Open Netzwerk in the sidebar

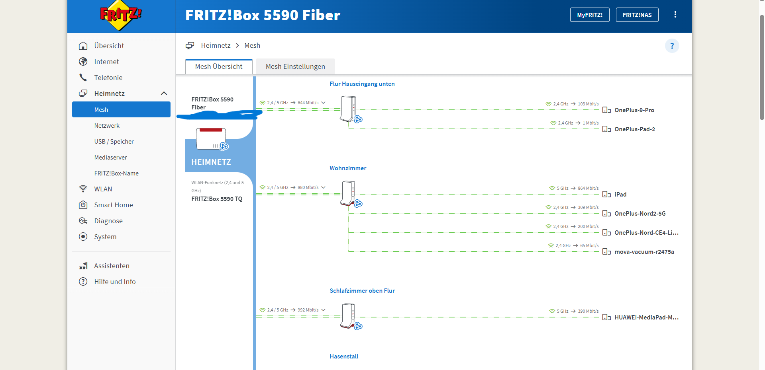(x=107, y=126)
